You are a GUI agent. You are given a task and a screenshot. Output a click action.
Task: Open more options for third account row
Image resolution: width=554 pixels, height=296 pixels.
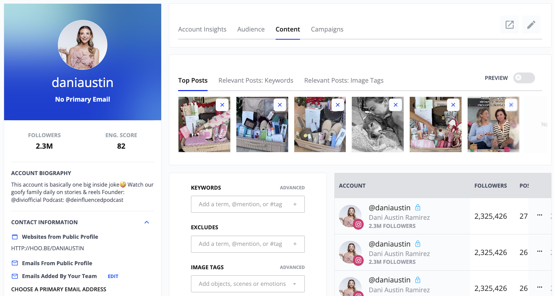click(x=540, y=287)
